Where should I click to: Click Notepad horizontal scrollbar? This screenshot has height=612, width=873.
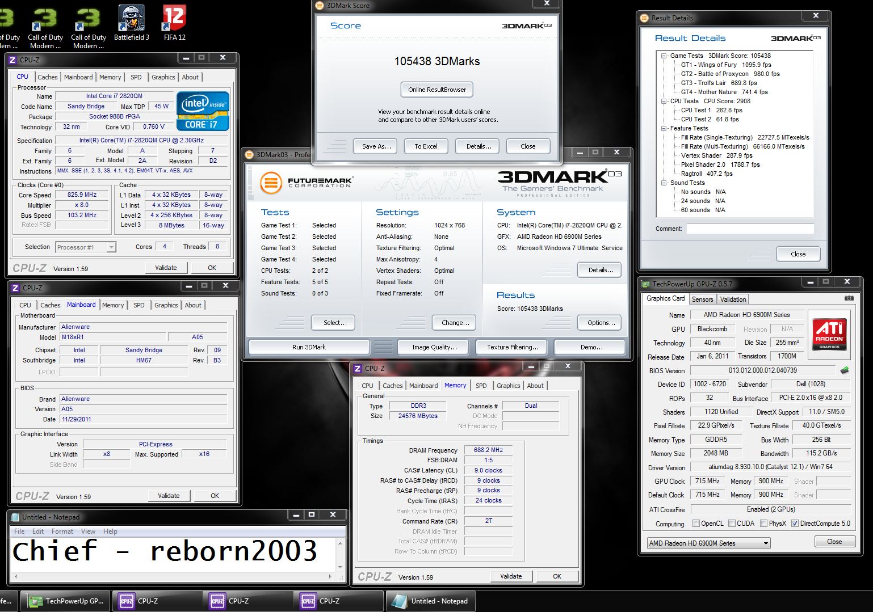click(x=172, y=576)
